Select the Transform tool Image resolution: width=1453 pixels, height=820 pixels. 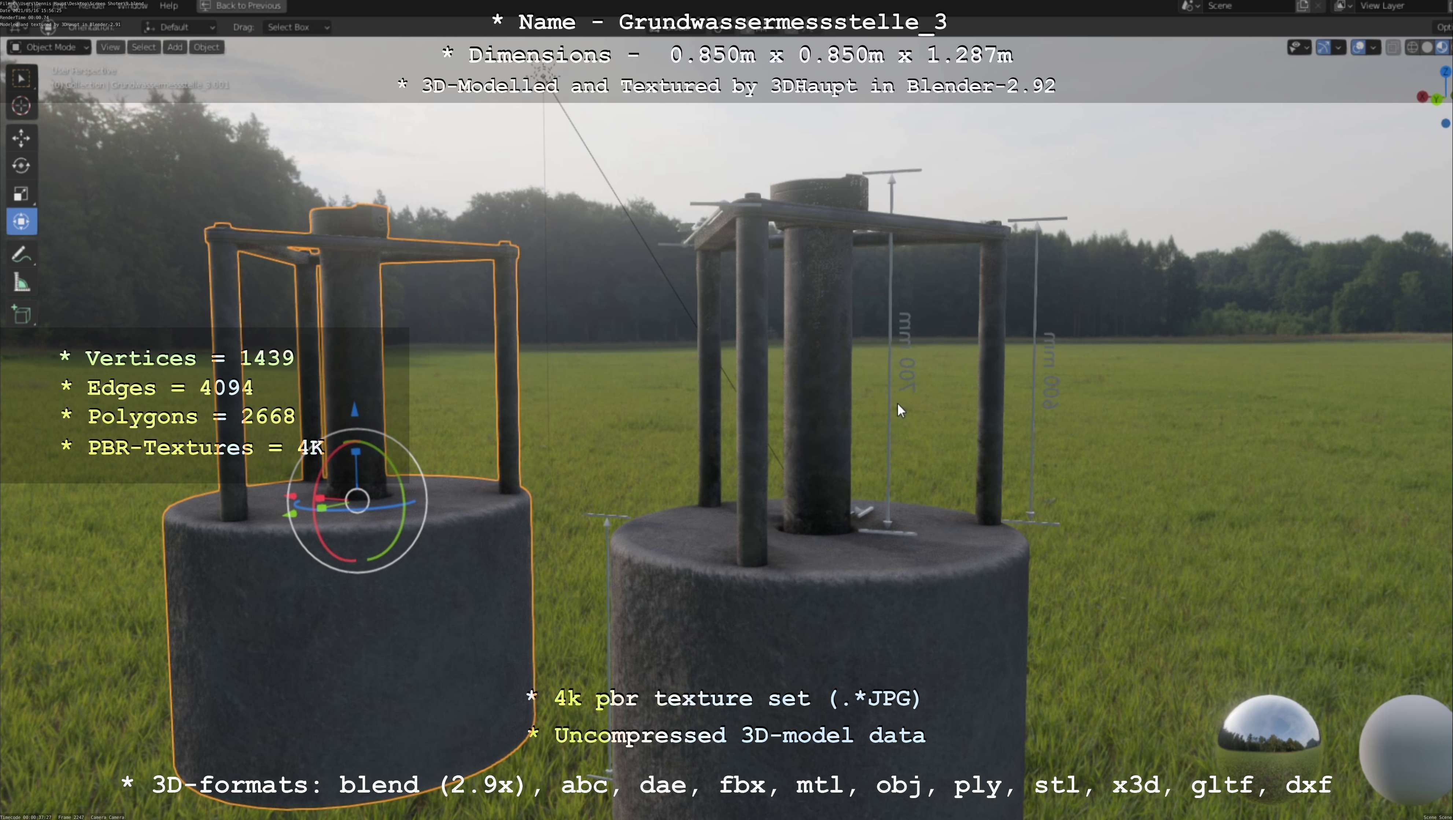click(21, 222)
